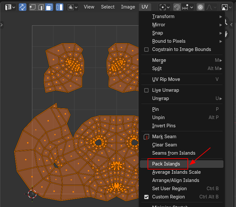The image size is (236, 207).
Task: Toggle snapping magnet icon
Action: click(177, 7)
